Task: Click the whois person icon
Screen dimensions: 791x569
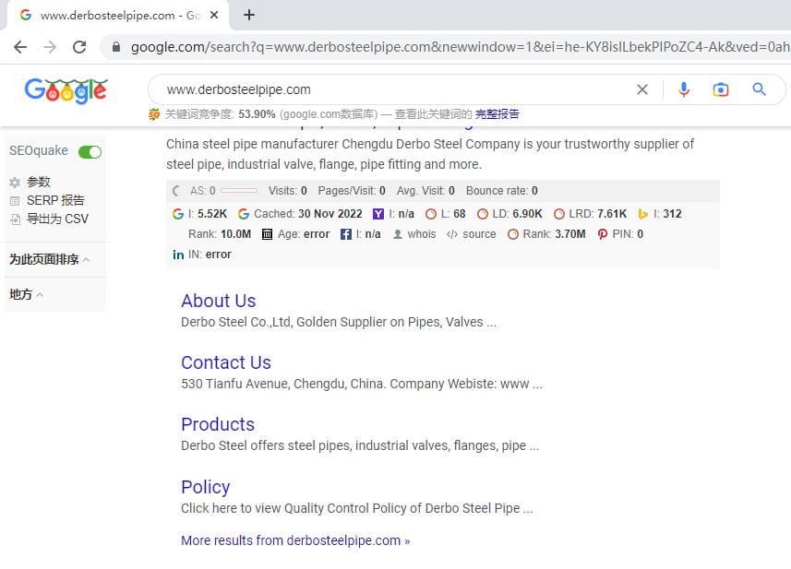Action: pyautogui.click(x=398, y=234)
